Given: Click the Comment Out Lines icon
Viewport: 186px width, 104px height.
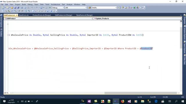Looking at the screenshot, I should point(26,11).
